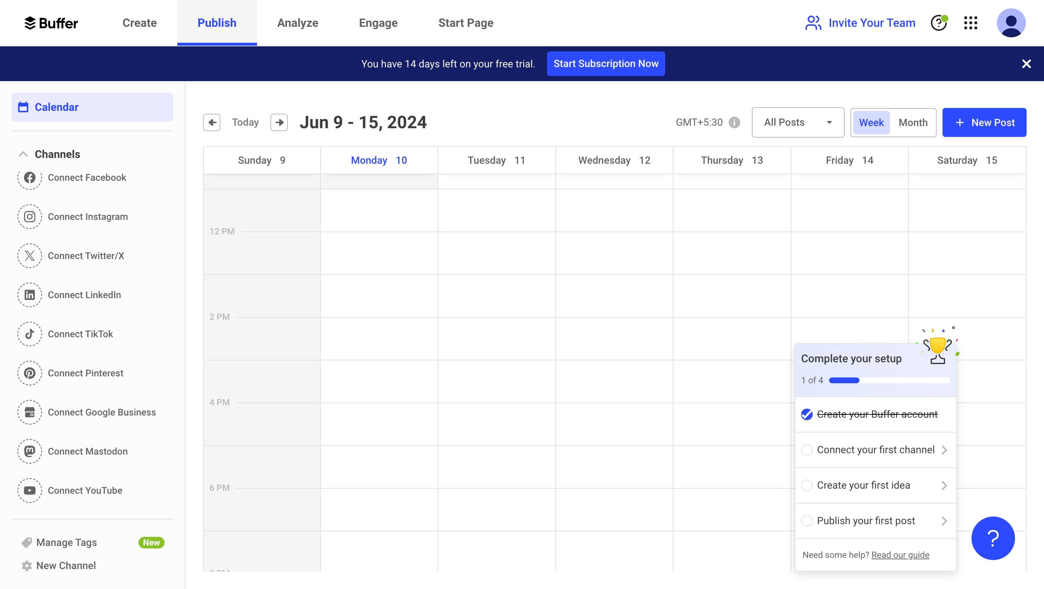The image size is (1044, 589).
Task: Open the Start Page tab
Action: (466, 23)
